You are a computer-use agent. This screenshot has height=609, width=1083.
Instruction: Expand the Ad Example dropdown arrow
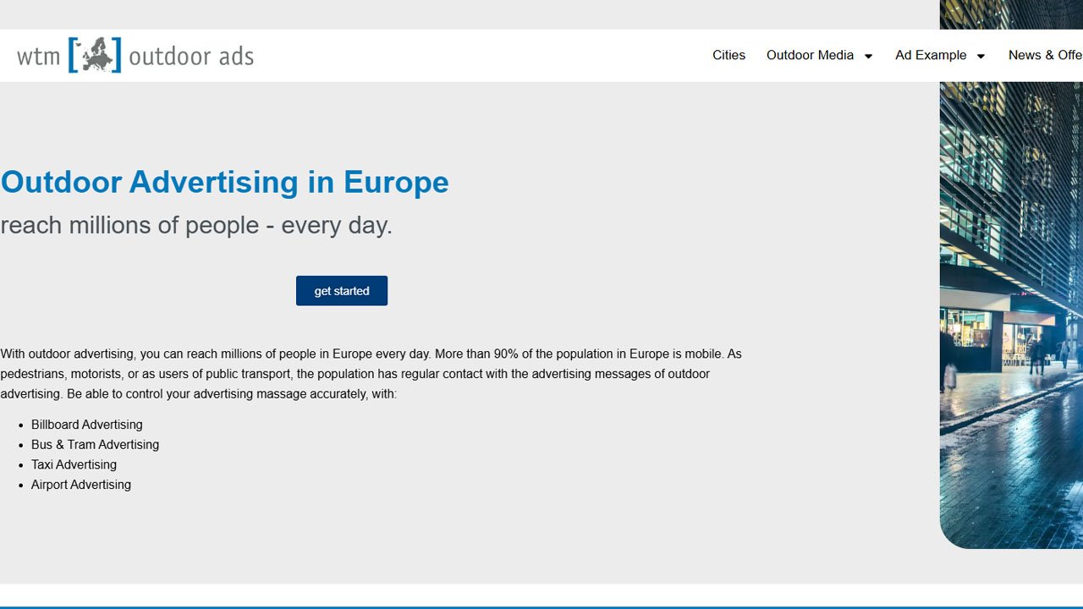point(981,56)
